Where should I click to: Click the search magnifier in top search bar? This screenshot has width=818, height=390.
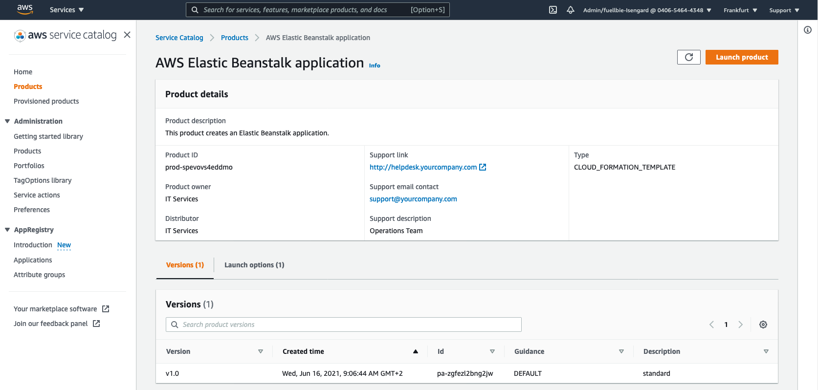tap(195, 10)
